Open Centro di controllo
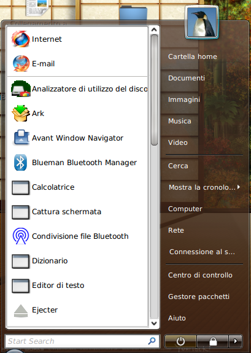This screenshot has width=251, height=353. 200,275
